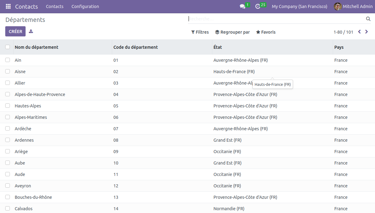Viewport: 375px width, 213px height.
Task: Select the Ardennes row checkbox
Action: coord(8,140)
